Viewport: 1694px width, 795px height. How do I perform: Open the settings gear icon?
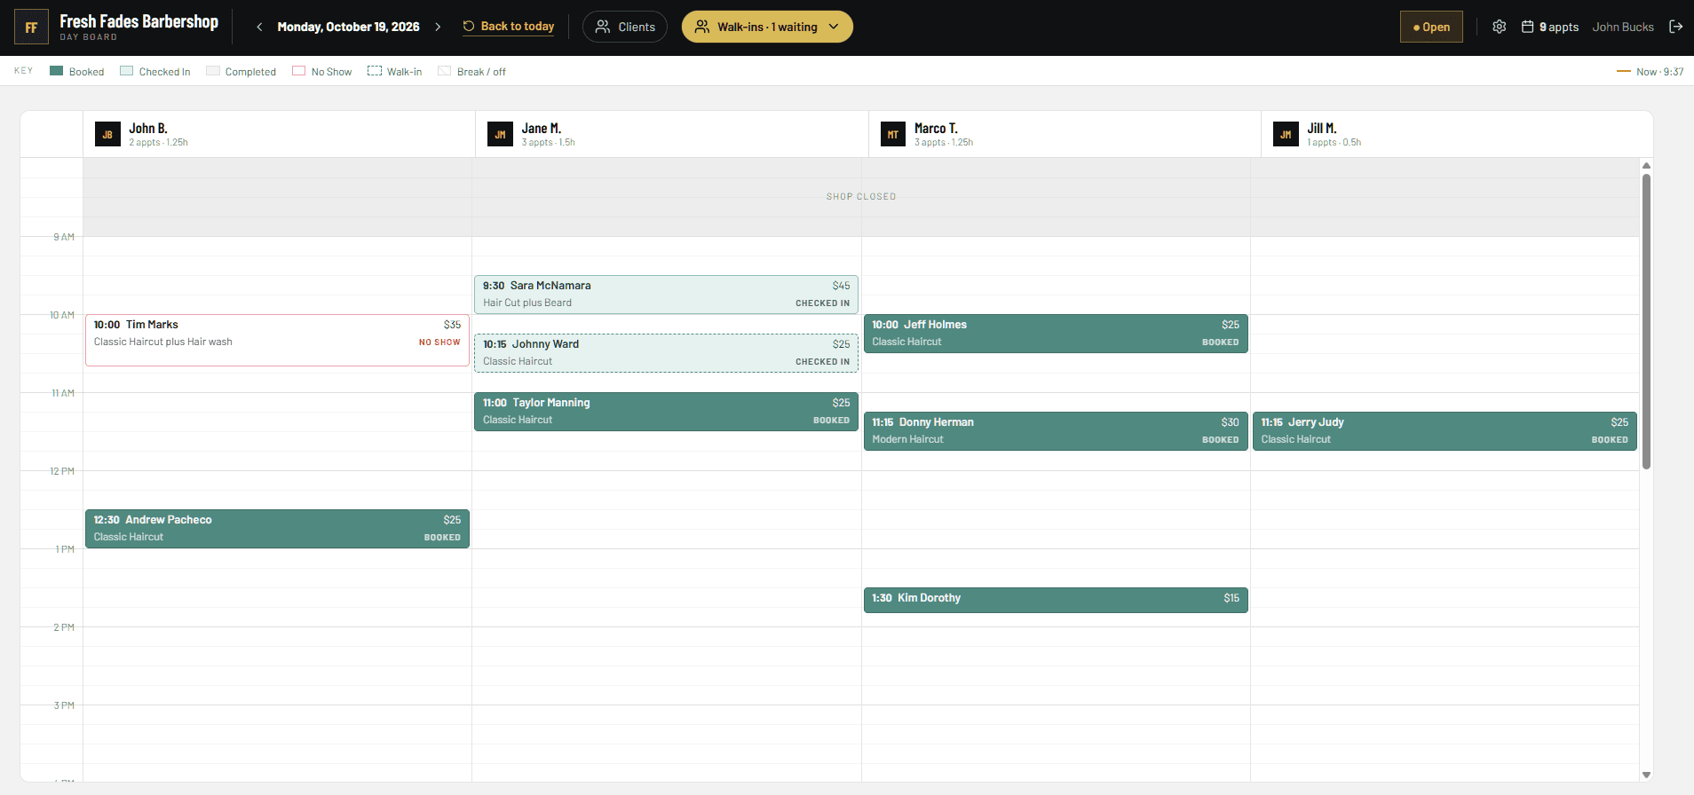(1500, 27)
